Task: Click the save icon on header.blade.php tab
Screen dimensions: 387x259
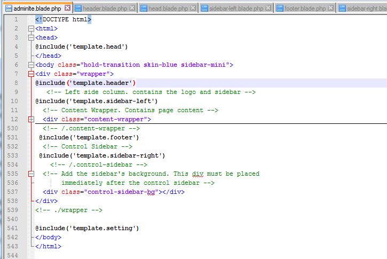Action: coord(78,9)
